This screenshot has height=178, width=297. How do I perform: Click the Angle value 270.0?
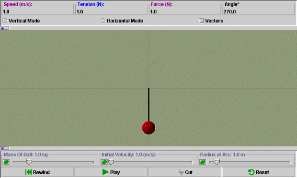(x=229, y=12)
